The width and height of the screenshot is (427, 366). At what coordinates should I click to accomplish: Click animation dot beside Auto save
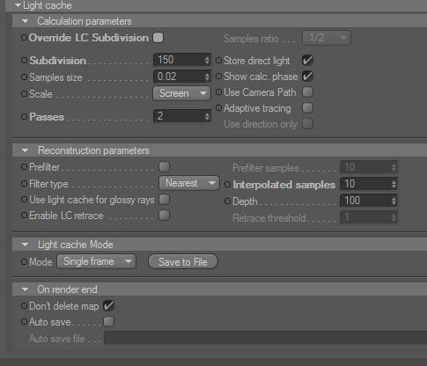coord(24,322)
